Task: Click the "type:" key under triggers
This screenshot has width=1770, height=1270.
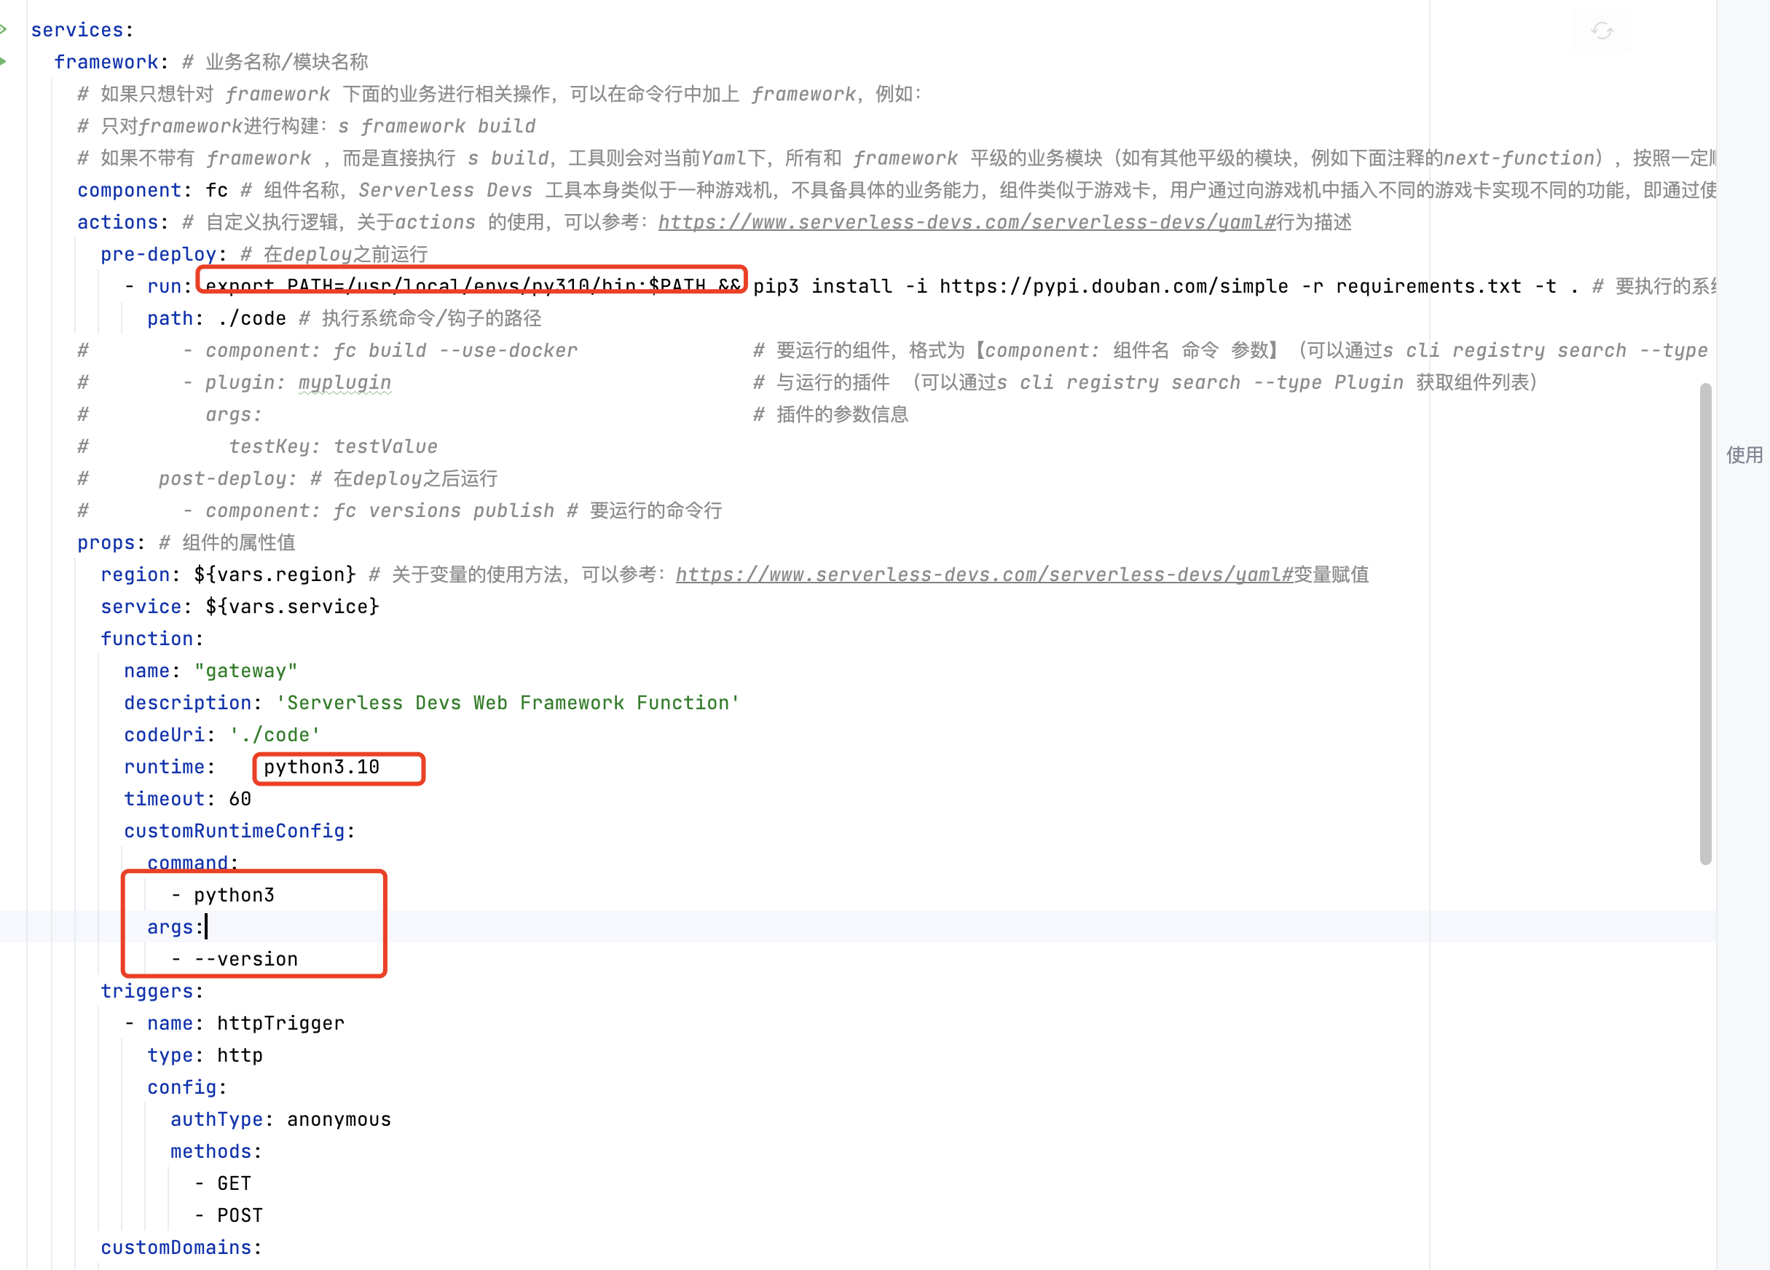Action: point(175,1054)
